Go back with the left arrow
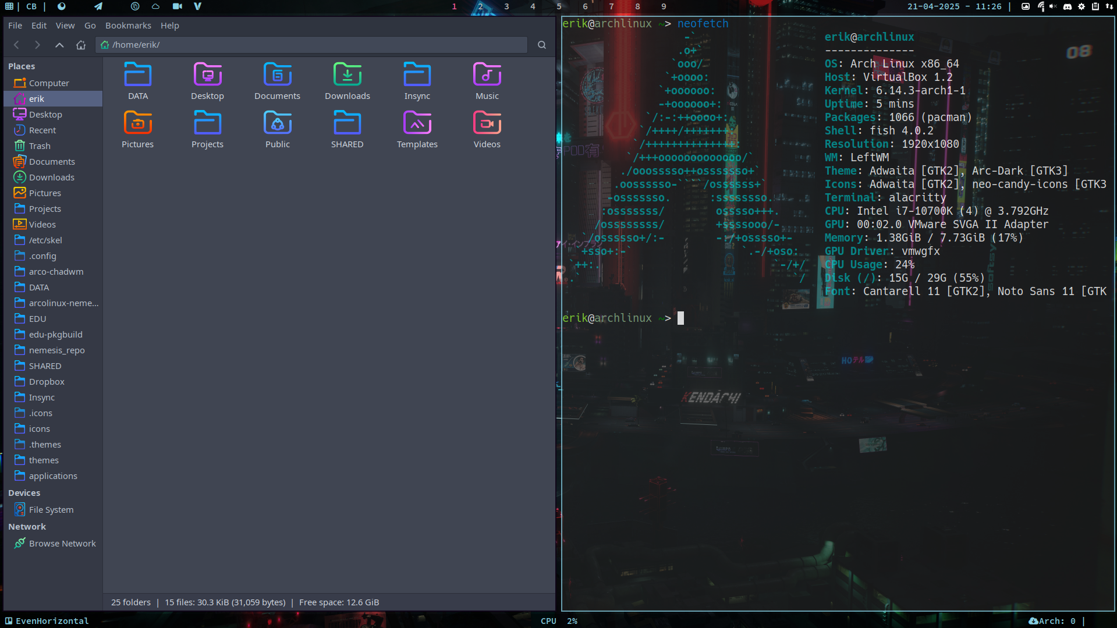This screenshot has width=1117, height=628. (16, 45)
